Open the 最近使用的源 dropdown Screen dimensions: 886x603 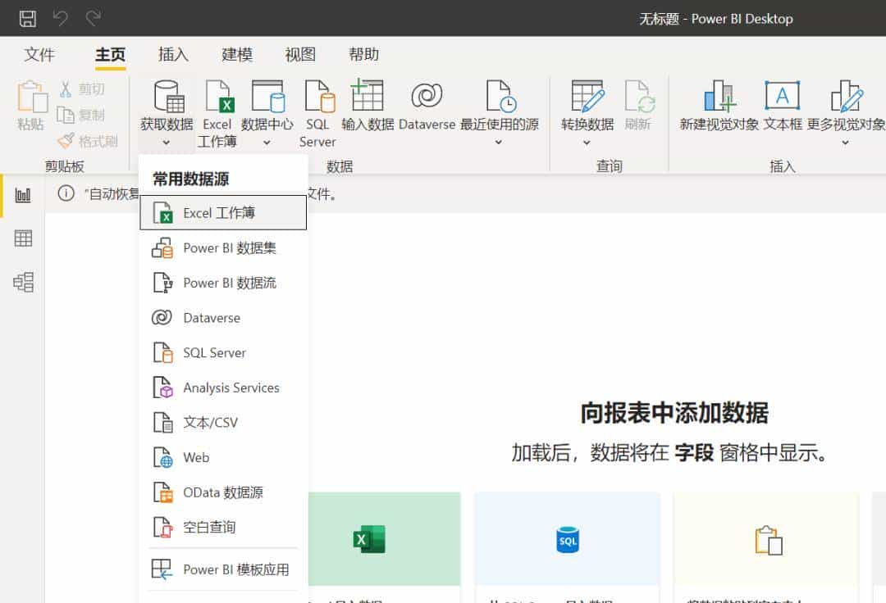(x=497, y=141)
